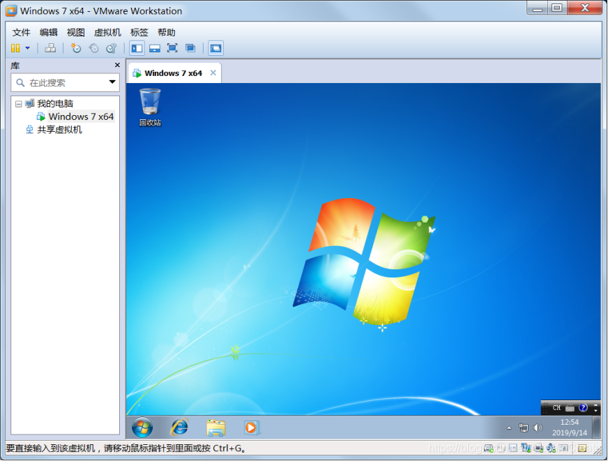Screen dimensions: 608x461
Task: Switch to the Windows 7 x64 tab
Action: coord(174,73)
